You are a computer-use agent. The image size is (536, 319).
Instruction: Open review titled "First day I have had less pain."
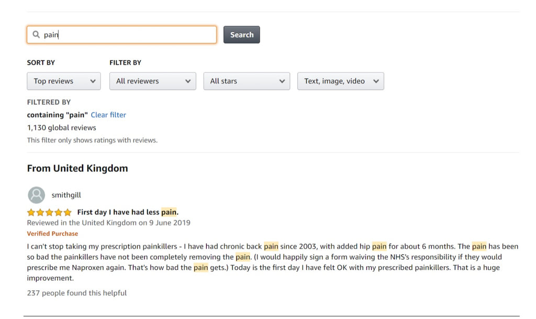[x=128, y=212]
